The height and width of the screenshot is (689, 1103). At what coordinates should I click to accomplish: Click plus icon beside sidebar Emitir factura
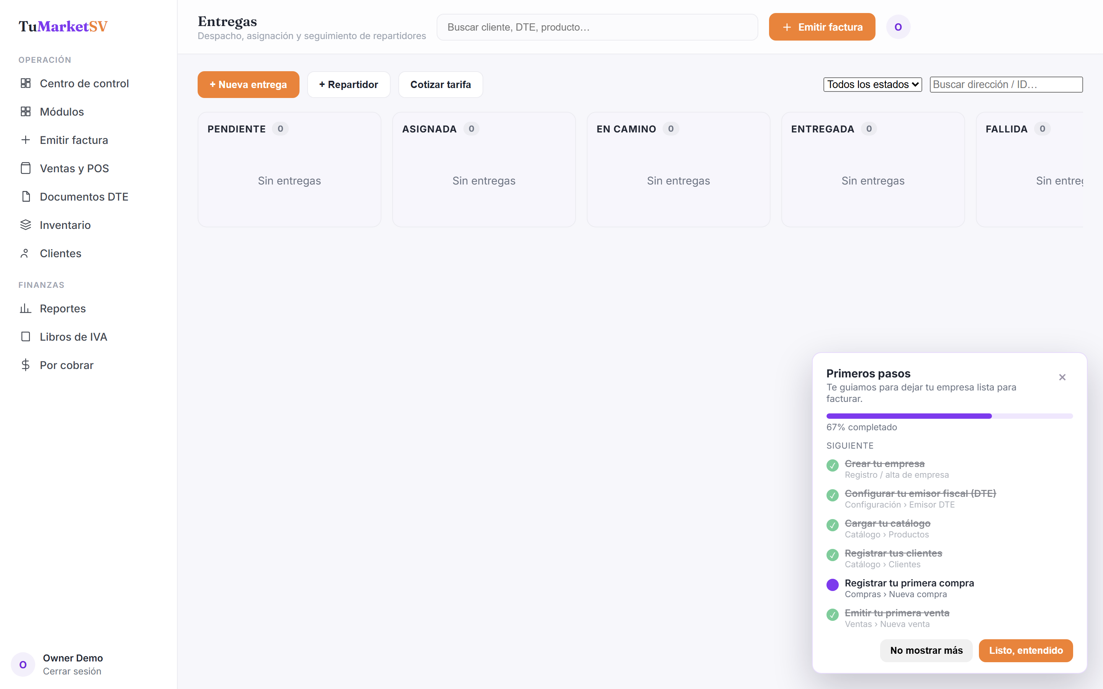click(x=26, y=140)
